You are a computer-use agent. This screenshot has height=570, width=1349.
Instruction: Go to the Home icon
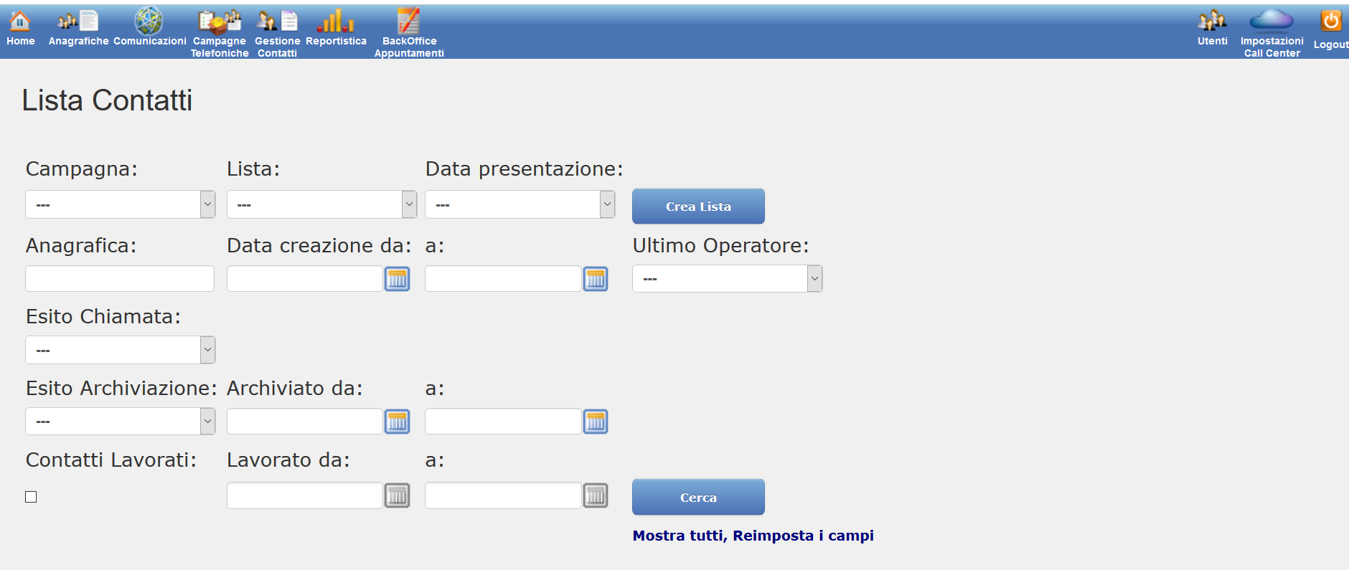click(x=20, y=22)
